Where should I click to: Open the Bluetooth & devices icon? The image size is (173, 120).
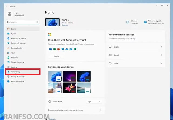click(8, 38)
